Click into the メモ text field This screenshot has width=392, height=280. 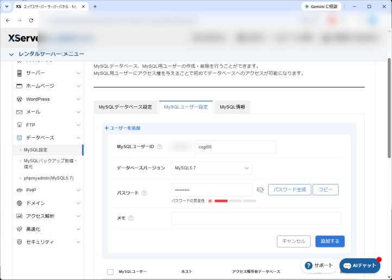pyautogui.click(x=256, y=219)
